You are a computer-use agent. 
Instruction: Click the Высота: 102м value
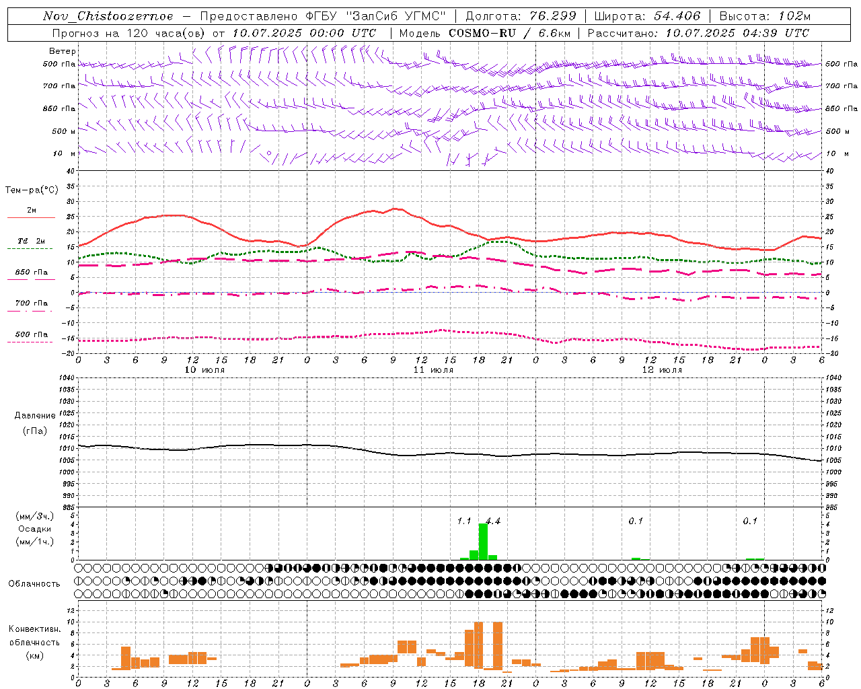(765, 16)
